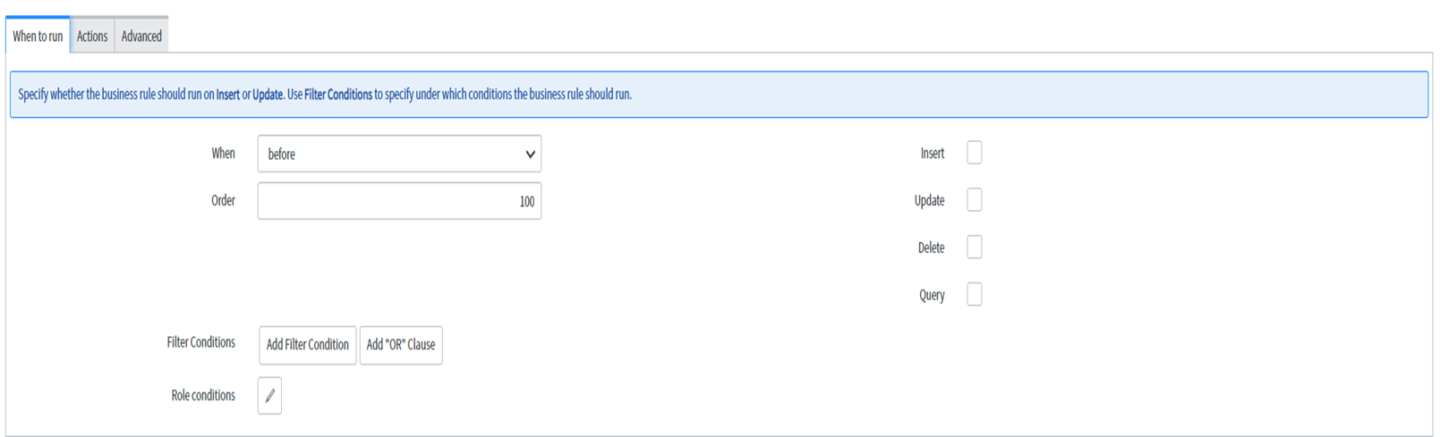Click the Insert label text
The height and width of the screenshot is (437, 1440).
(933, 154)
